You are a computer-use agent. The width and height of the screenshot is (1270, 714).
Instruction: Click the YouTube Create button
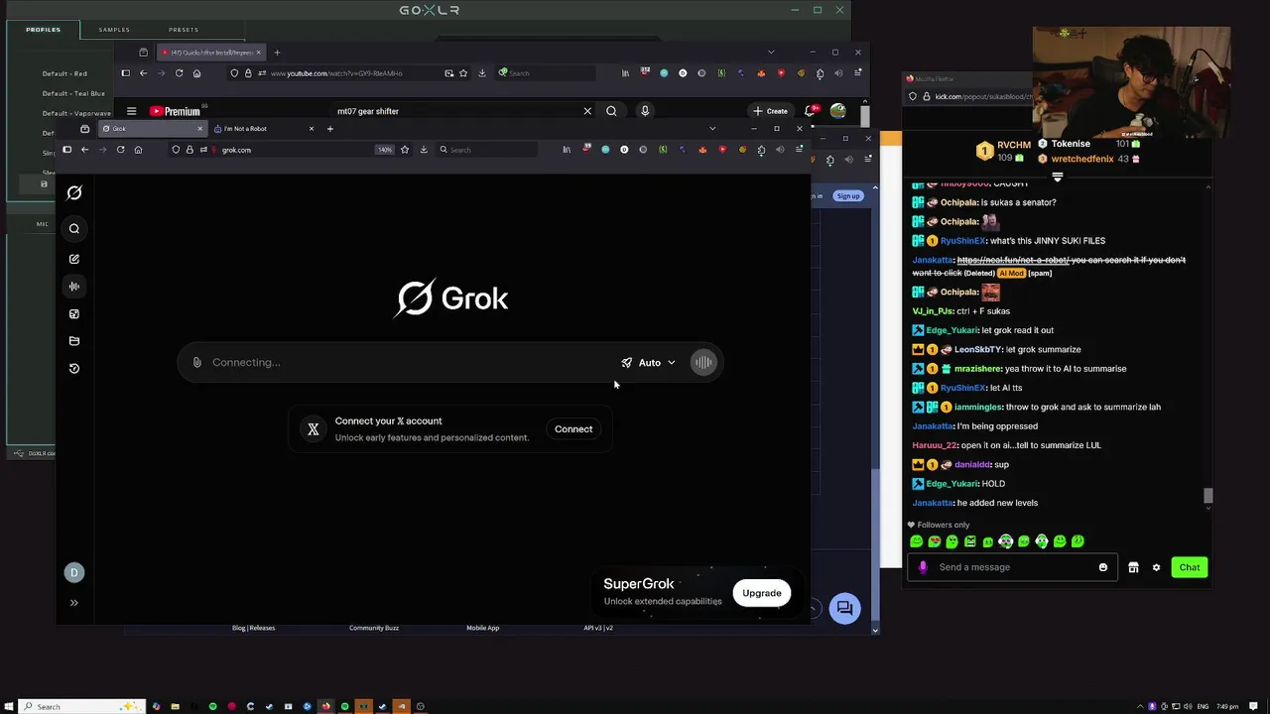click(771, 111)
